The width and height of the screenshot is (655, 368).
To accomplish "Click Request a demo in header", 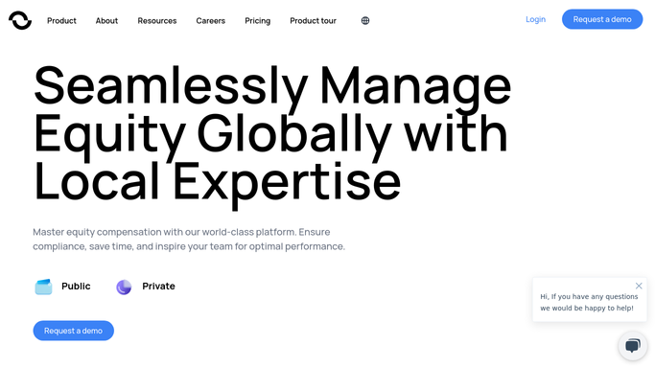I will point(602,19).
